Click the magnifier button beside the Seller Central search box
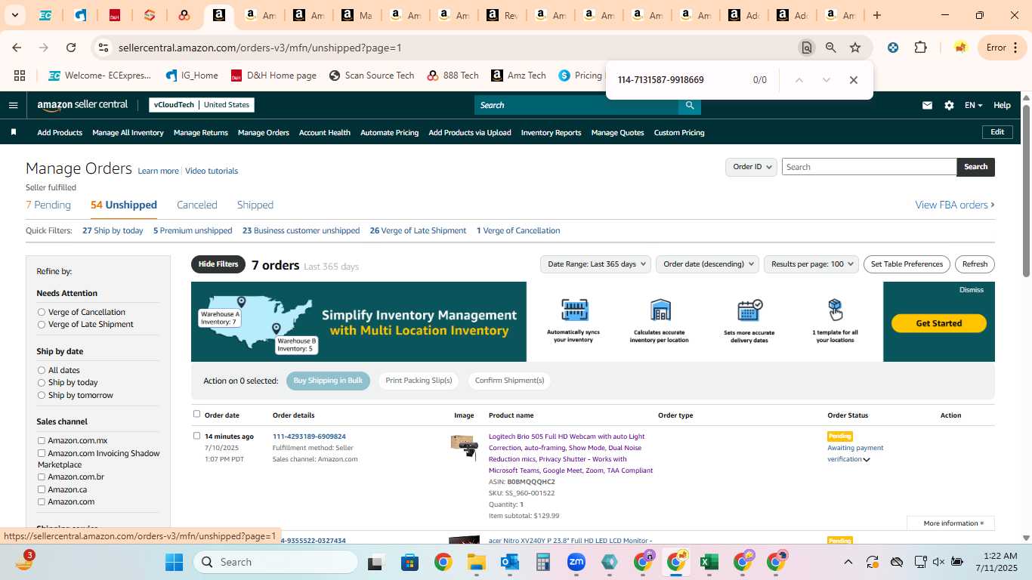The width and height of the screenshot is (1032, 580). coord(689,105)
